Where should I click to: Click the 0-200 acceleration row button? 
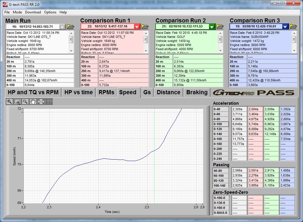[221, 149]
